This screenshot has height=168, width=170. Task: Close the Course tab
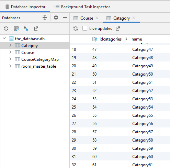[x=97, y=18]
